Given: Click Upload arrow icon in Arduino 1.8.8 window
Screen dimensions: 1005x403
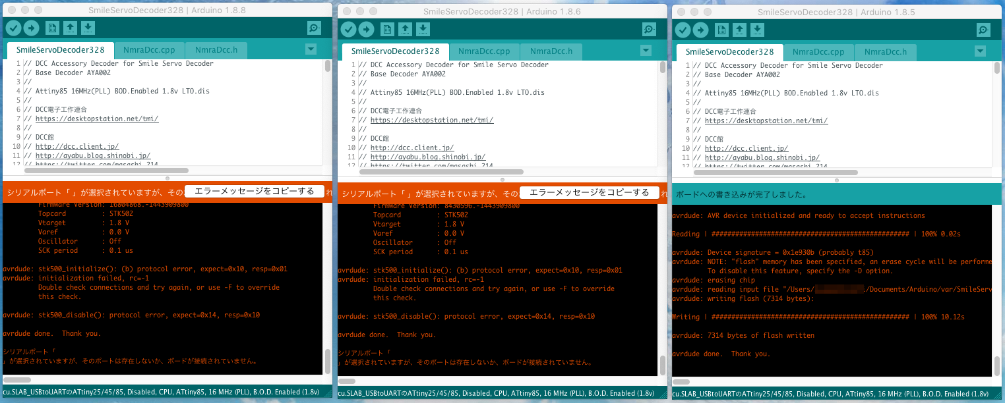Looking at the screenshot, I should tap(31, 28).
